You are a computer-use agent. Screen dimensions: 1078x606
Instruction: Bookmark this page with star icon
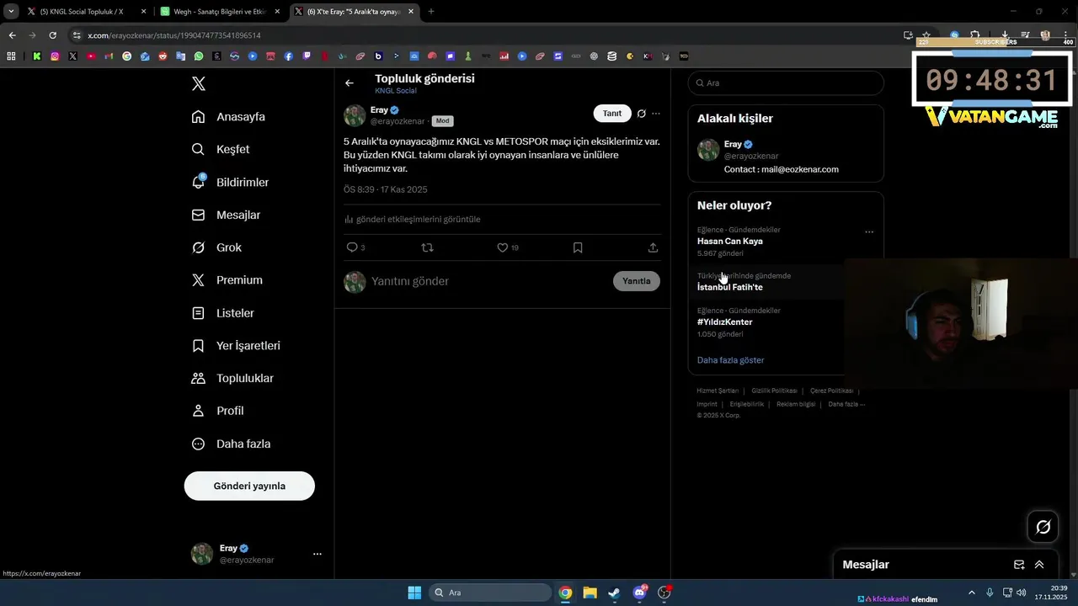tap(926, 35)
